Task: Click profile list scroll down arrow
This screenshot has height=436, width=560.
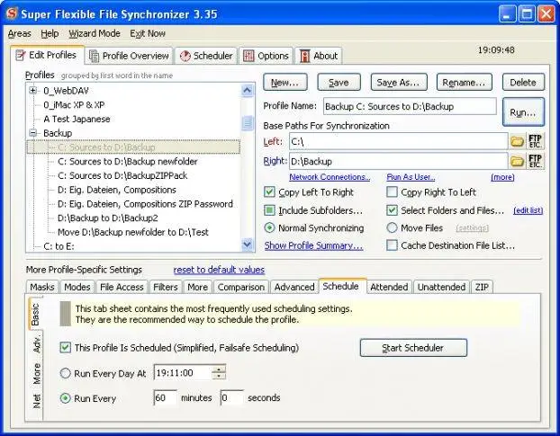Action: [x=248, y=245]
